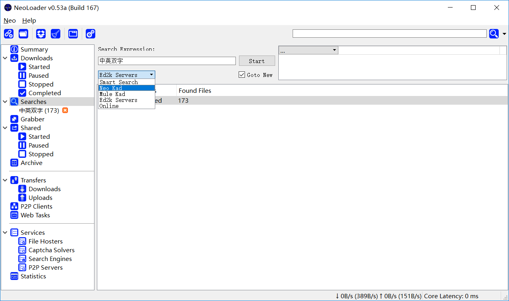The height and width of the screenshot is (301, 509).
Task: Click the Started play icon under Downloads
Action: tap(22, 67)
